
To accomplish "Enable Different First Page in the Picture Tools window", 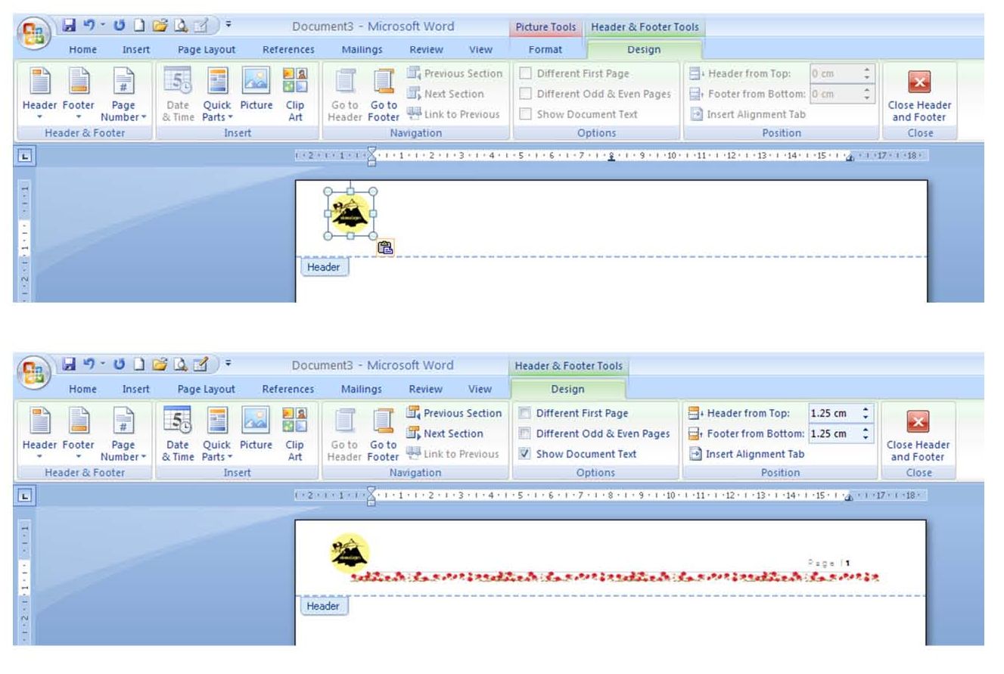I will (525, 73).
